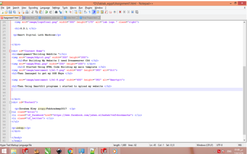Toggle Word Wrap toolbar icon
247x154 pixels.
click(85, 12)
